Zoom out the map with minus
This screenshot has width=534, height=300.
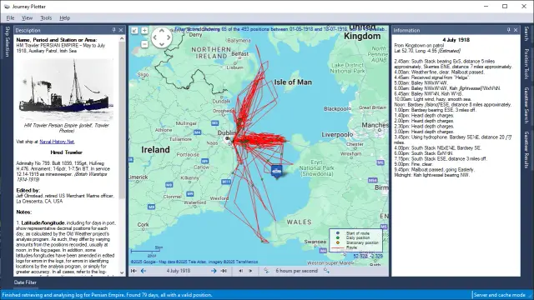(x=144, y=44)
